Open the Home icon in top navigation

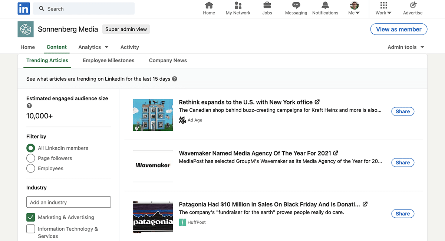[209, 6]
